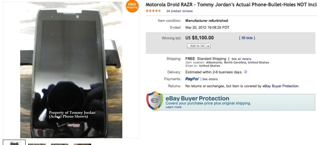Click Learn more under Buyer Protection
Viewport: 317px width, 145px height.
(x=173, y=107)
